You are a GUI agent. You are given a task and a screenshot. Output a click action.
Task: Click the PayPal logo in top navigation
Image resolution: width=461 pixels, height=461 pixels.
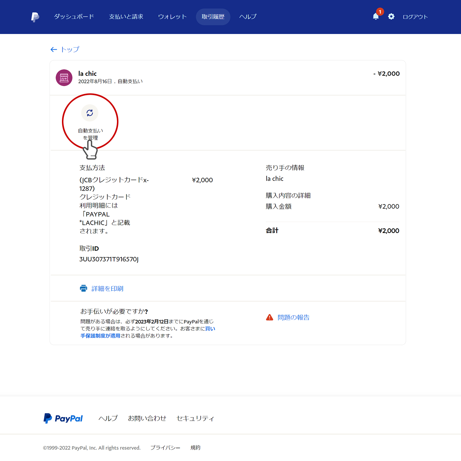click(x=35, y=17)
